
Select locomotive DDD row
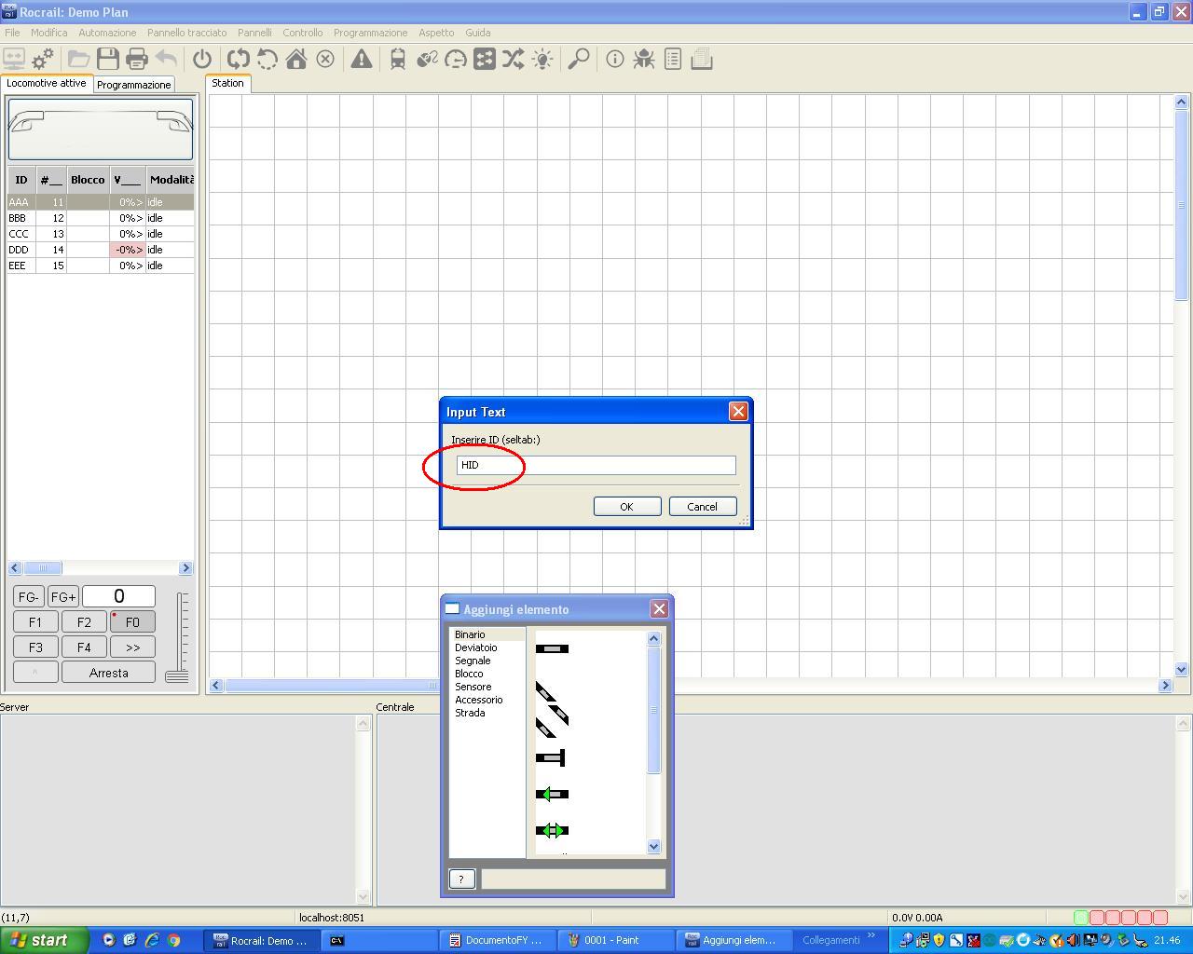101,250
